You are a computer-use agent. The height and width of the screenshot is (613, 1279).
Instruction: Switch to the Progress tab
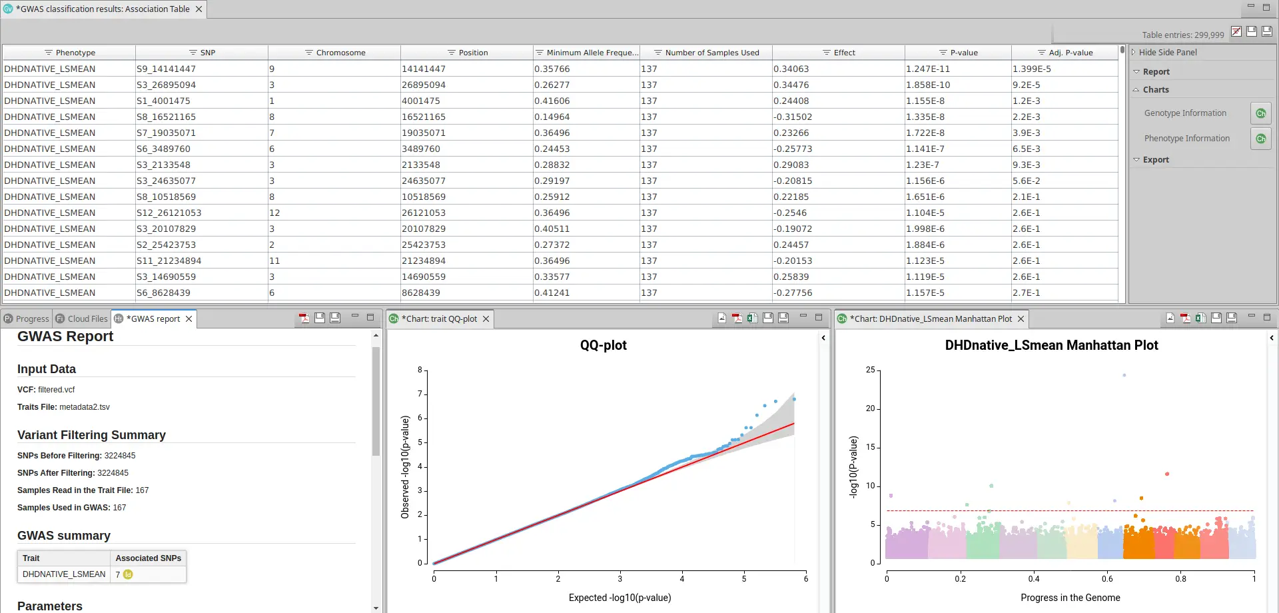coord(26,319)
